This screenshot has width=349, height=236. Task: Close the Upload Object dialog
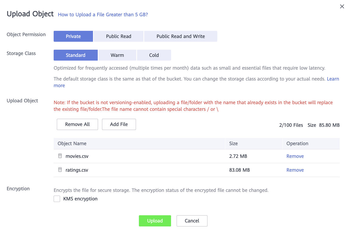[342, 7]
